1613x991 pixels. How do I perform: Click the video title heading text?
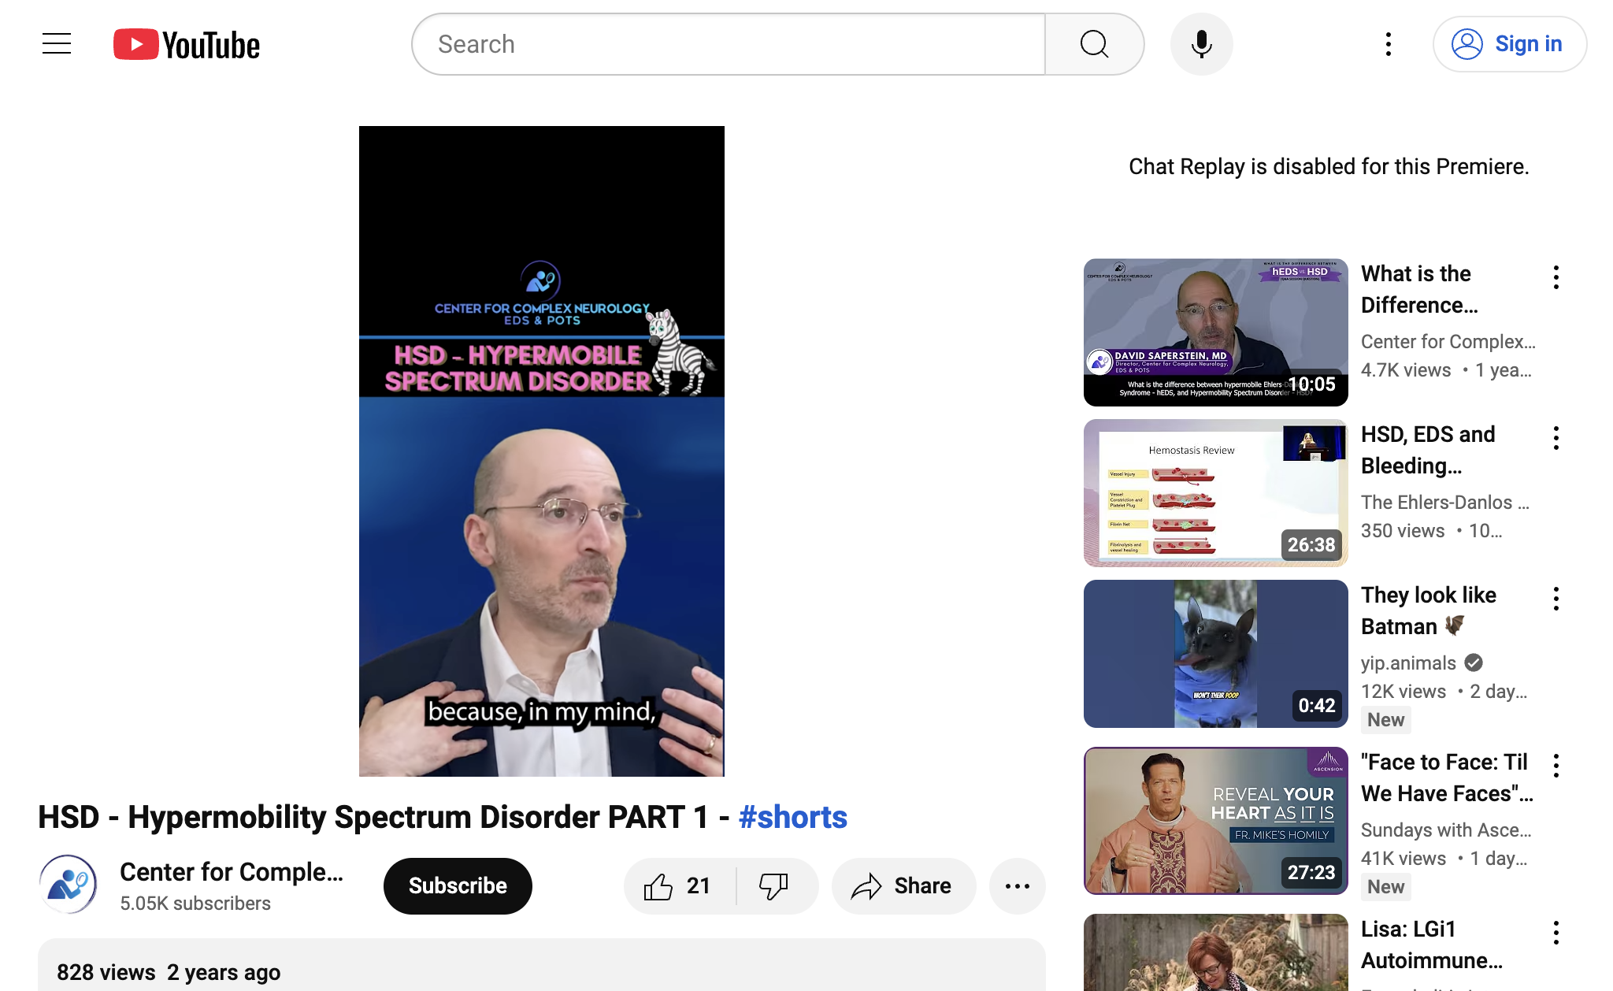443,817
